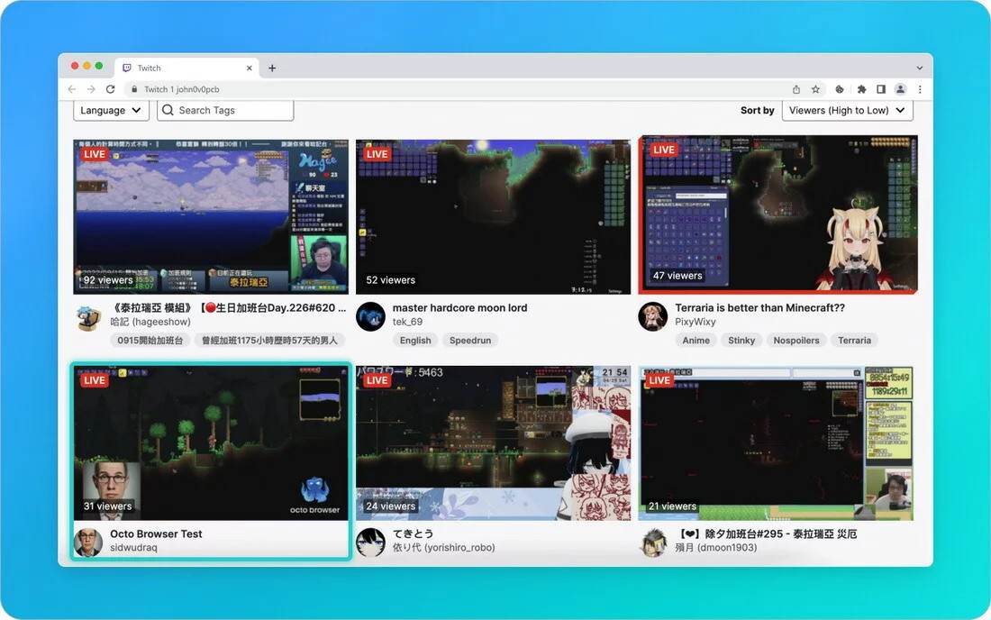
Task: Select the Stinky tag
Action: pyautogui.click(x=741, y=340)
